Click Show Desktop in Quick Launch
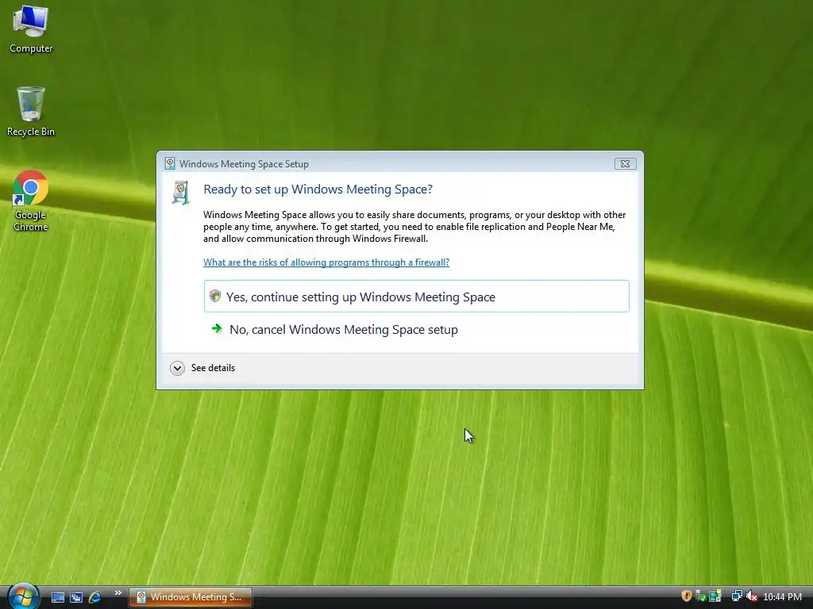 click(x=58, y=597)
